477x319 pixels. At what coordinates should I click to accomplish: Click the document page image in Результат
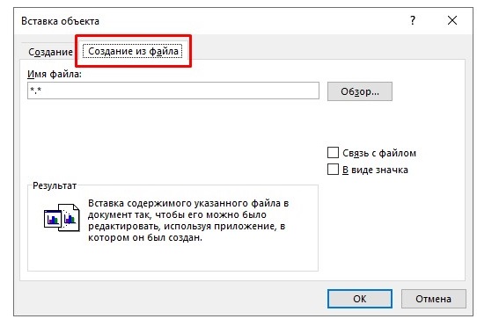[70, 218]
